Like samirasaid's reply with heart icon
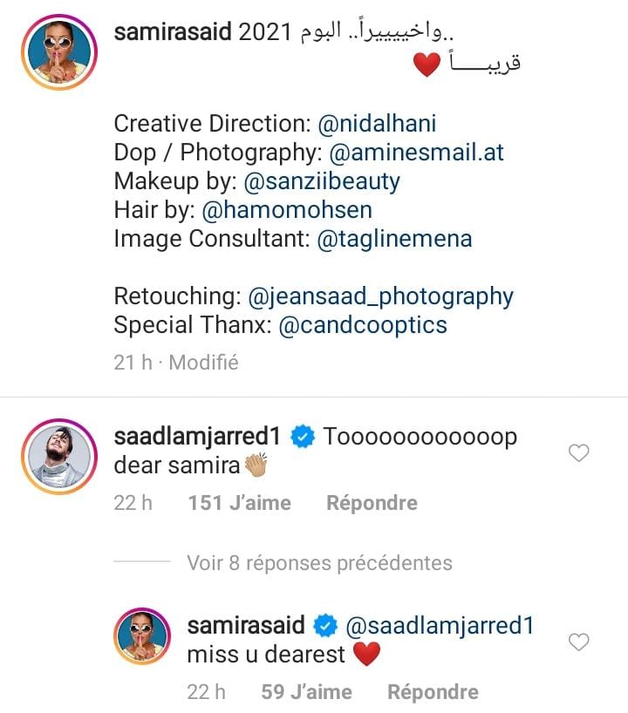 click(x=578, y=642)
